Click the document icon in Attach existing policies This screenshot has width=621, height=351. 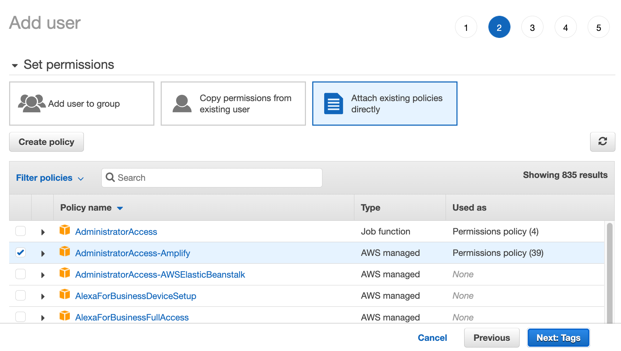click(333, 104)
